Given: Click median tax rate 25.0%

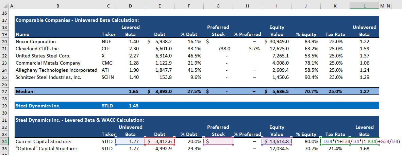Looking at the screenshot, I should tap(335, 91).
